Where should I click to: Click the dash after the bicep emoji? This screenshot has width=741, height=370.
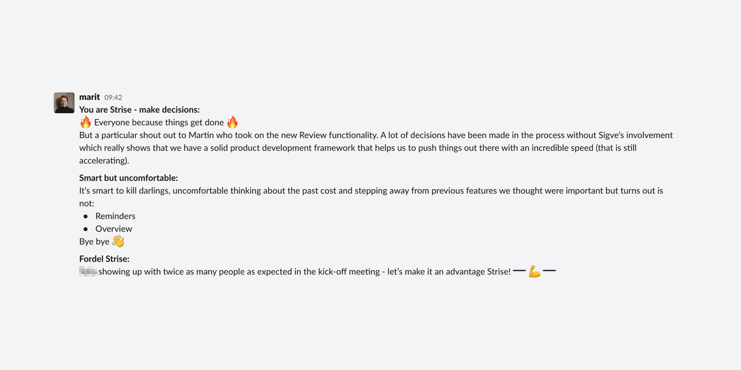549,271
